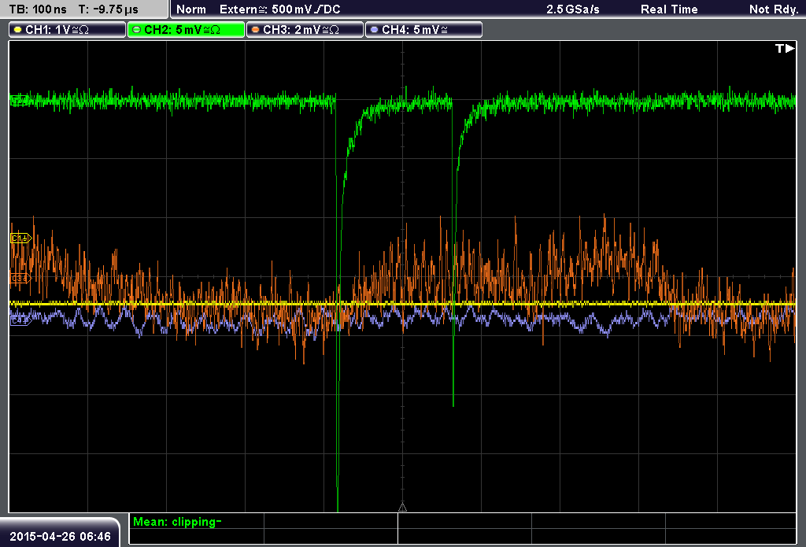Select the CH1: 1V channel tab
Viewport: 806px width, 547px height.
pos(68,30)
